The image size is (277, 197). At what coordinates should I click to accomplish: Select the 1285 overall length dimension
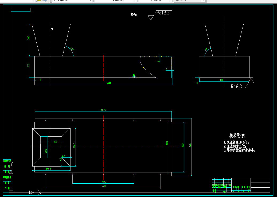pyautogui.click(x=109, y=83)
